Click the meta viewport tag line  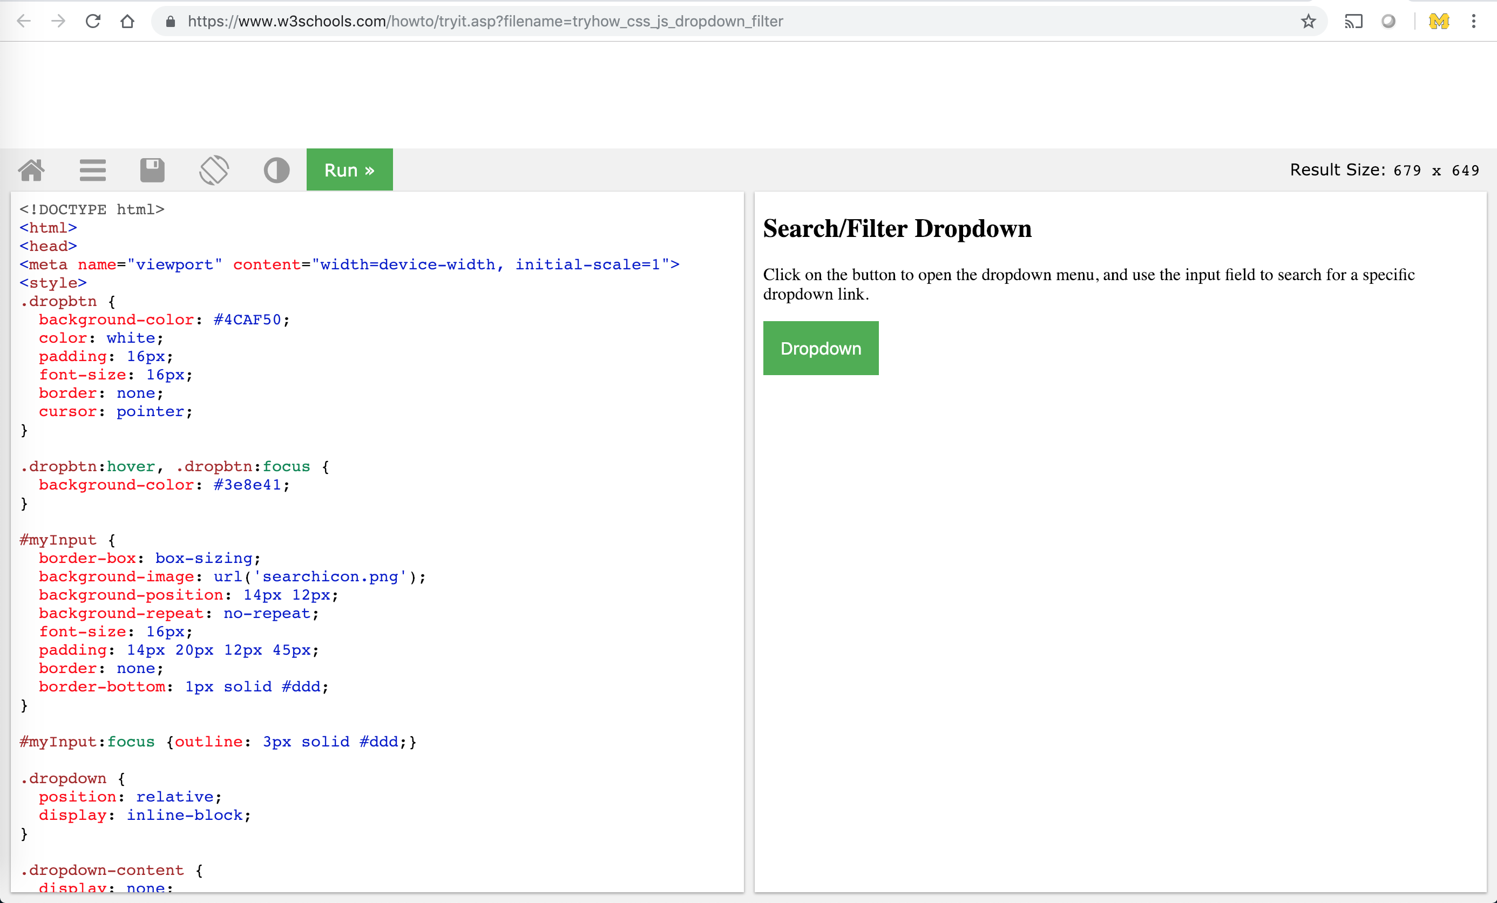click(x=349, y=265)
